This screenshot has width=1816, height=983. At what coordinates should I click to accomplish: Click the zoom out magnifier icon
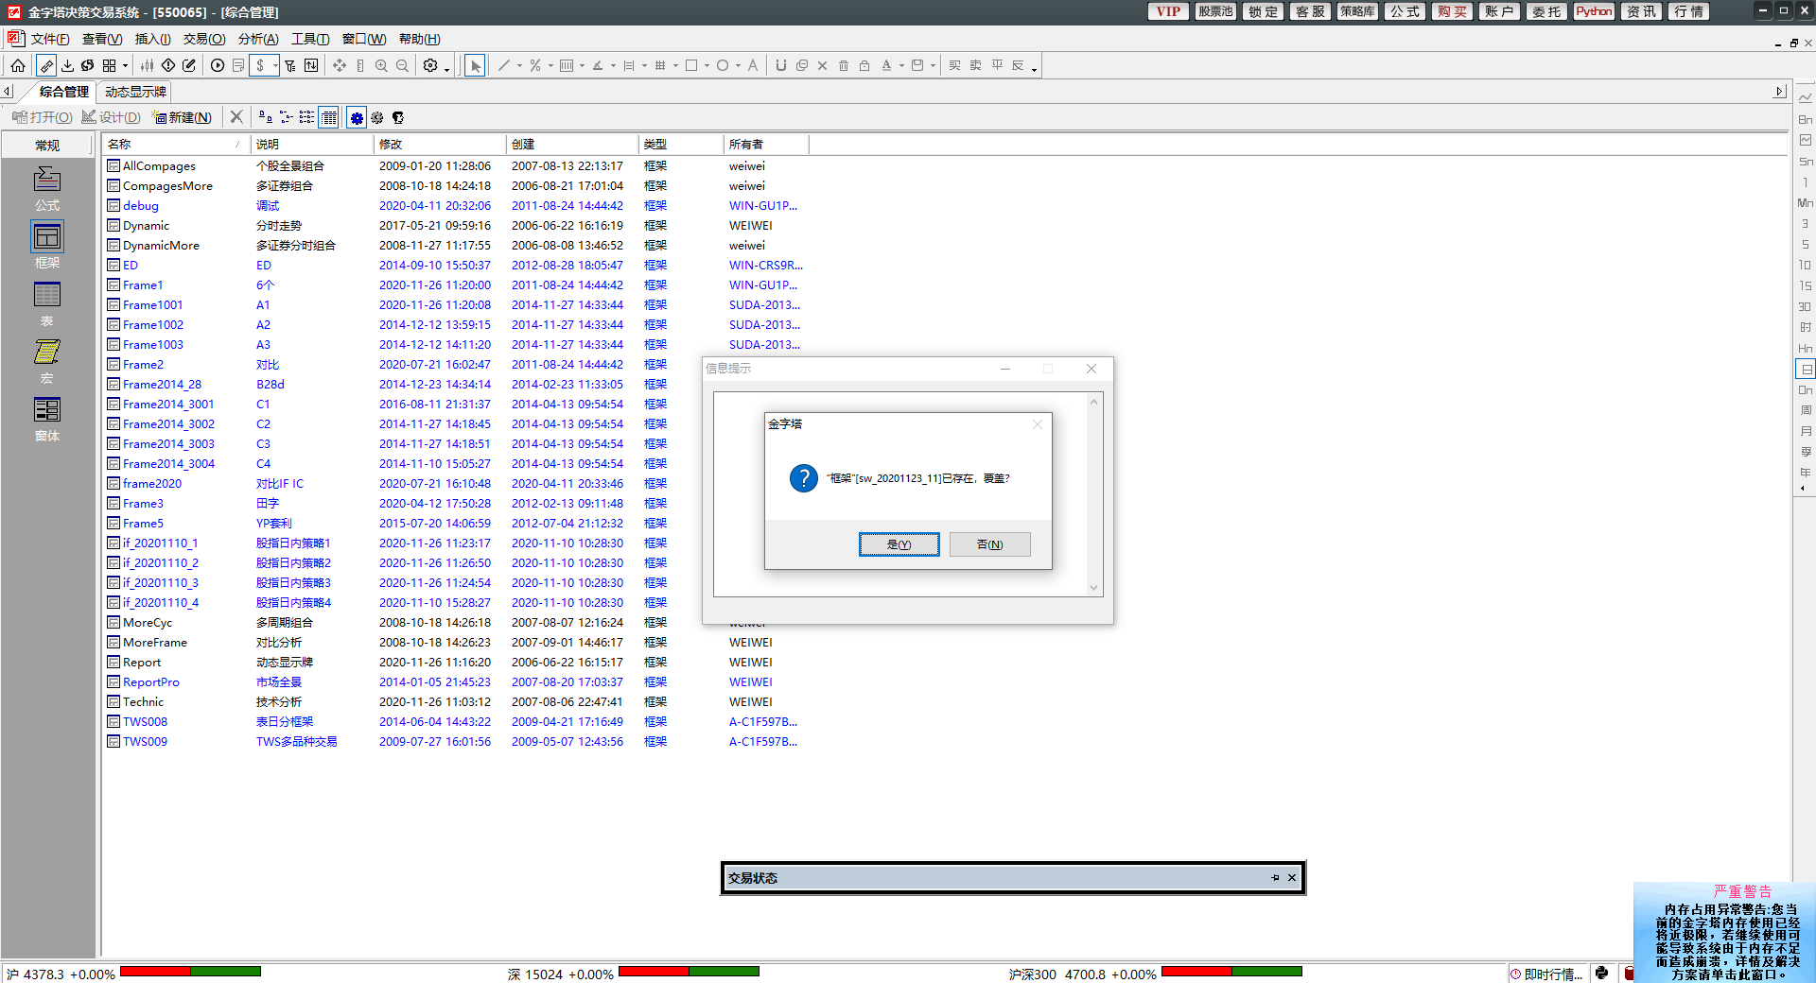pyautogui.click(x=402, y=65)
